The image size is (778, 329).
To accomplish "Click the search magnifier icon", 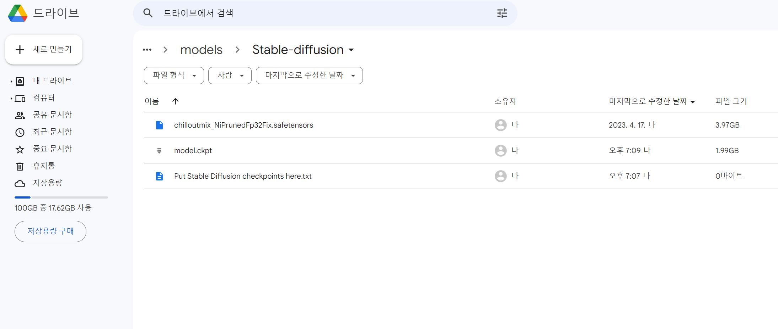I will coord(148,13).
